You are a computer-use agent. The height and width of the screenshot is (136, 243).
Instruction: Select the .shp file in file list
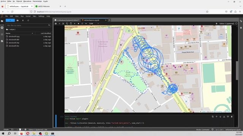pyautogui.click(x=28, y=43)
